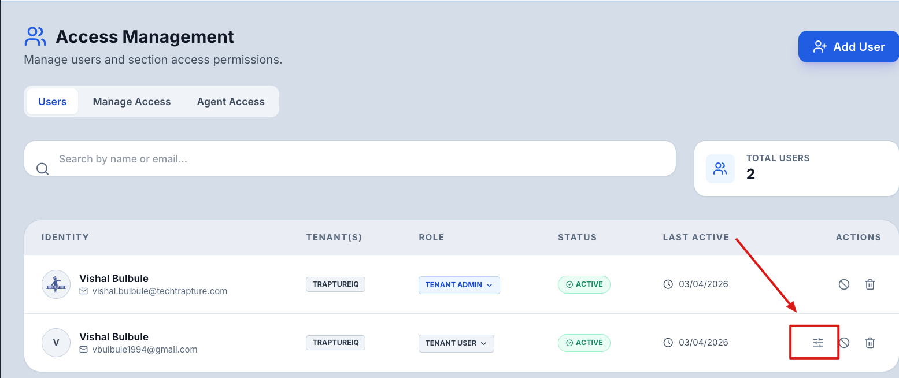Click the users icon in the Total Users card
Viewport: 899px width, 378px height.
coord(720,168)
